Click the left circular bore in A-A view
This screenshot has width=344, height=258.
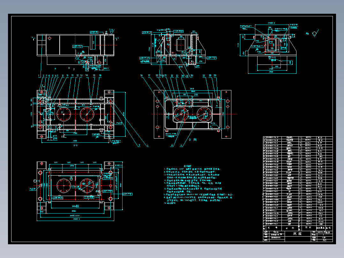tap(64, 114)
